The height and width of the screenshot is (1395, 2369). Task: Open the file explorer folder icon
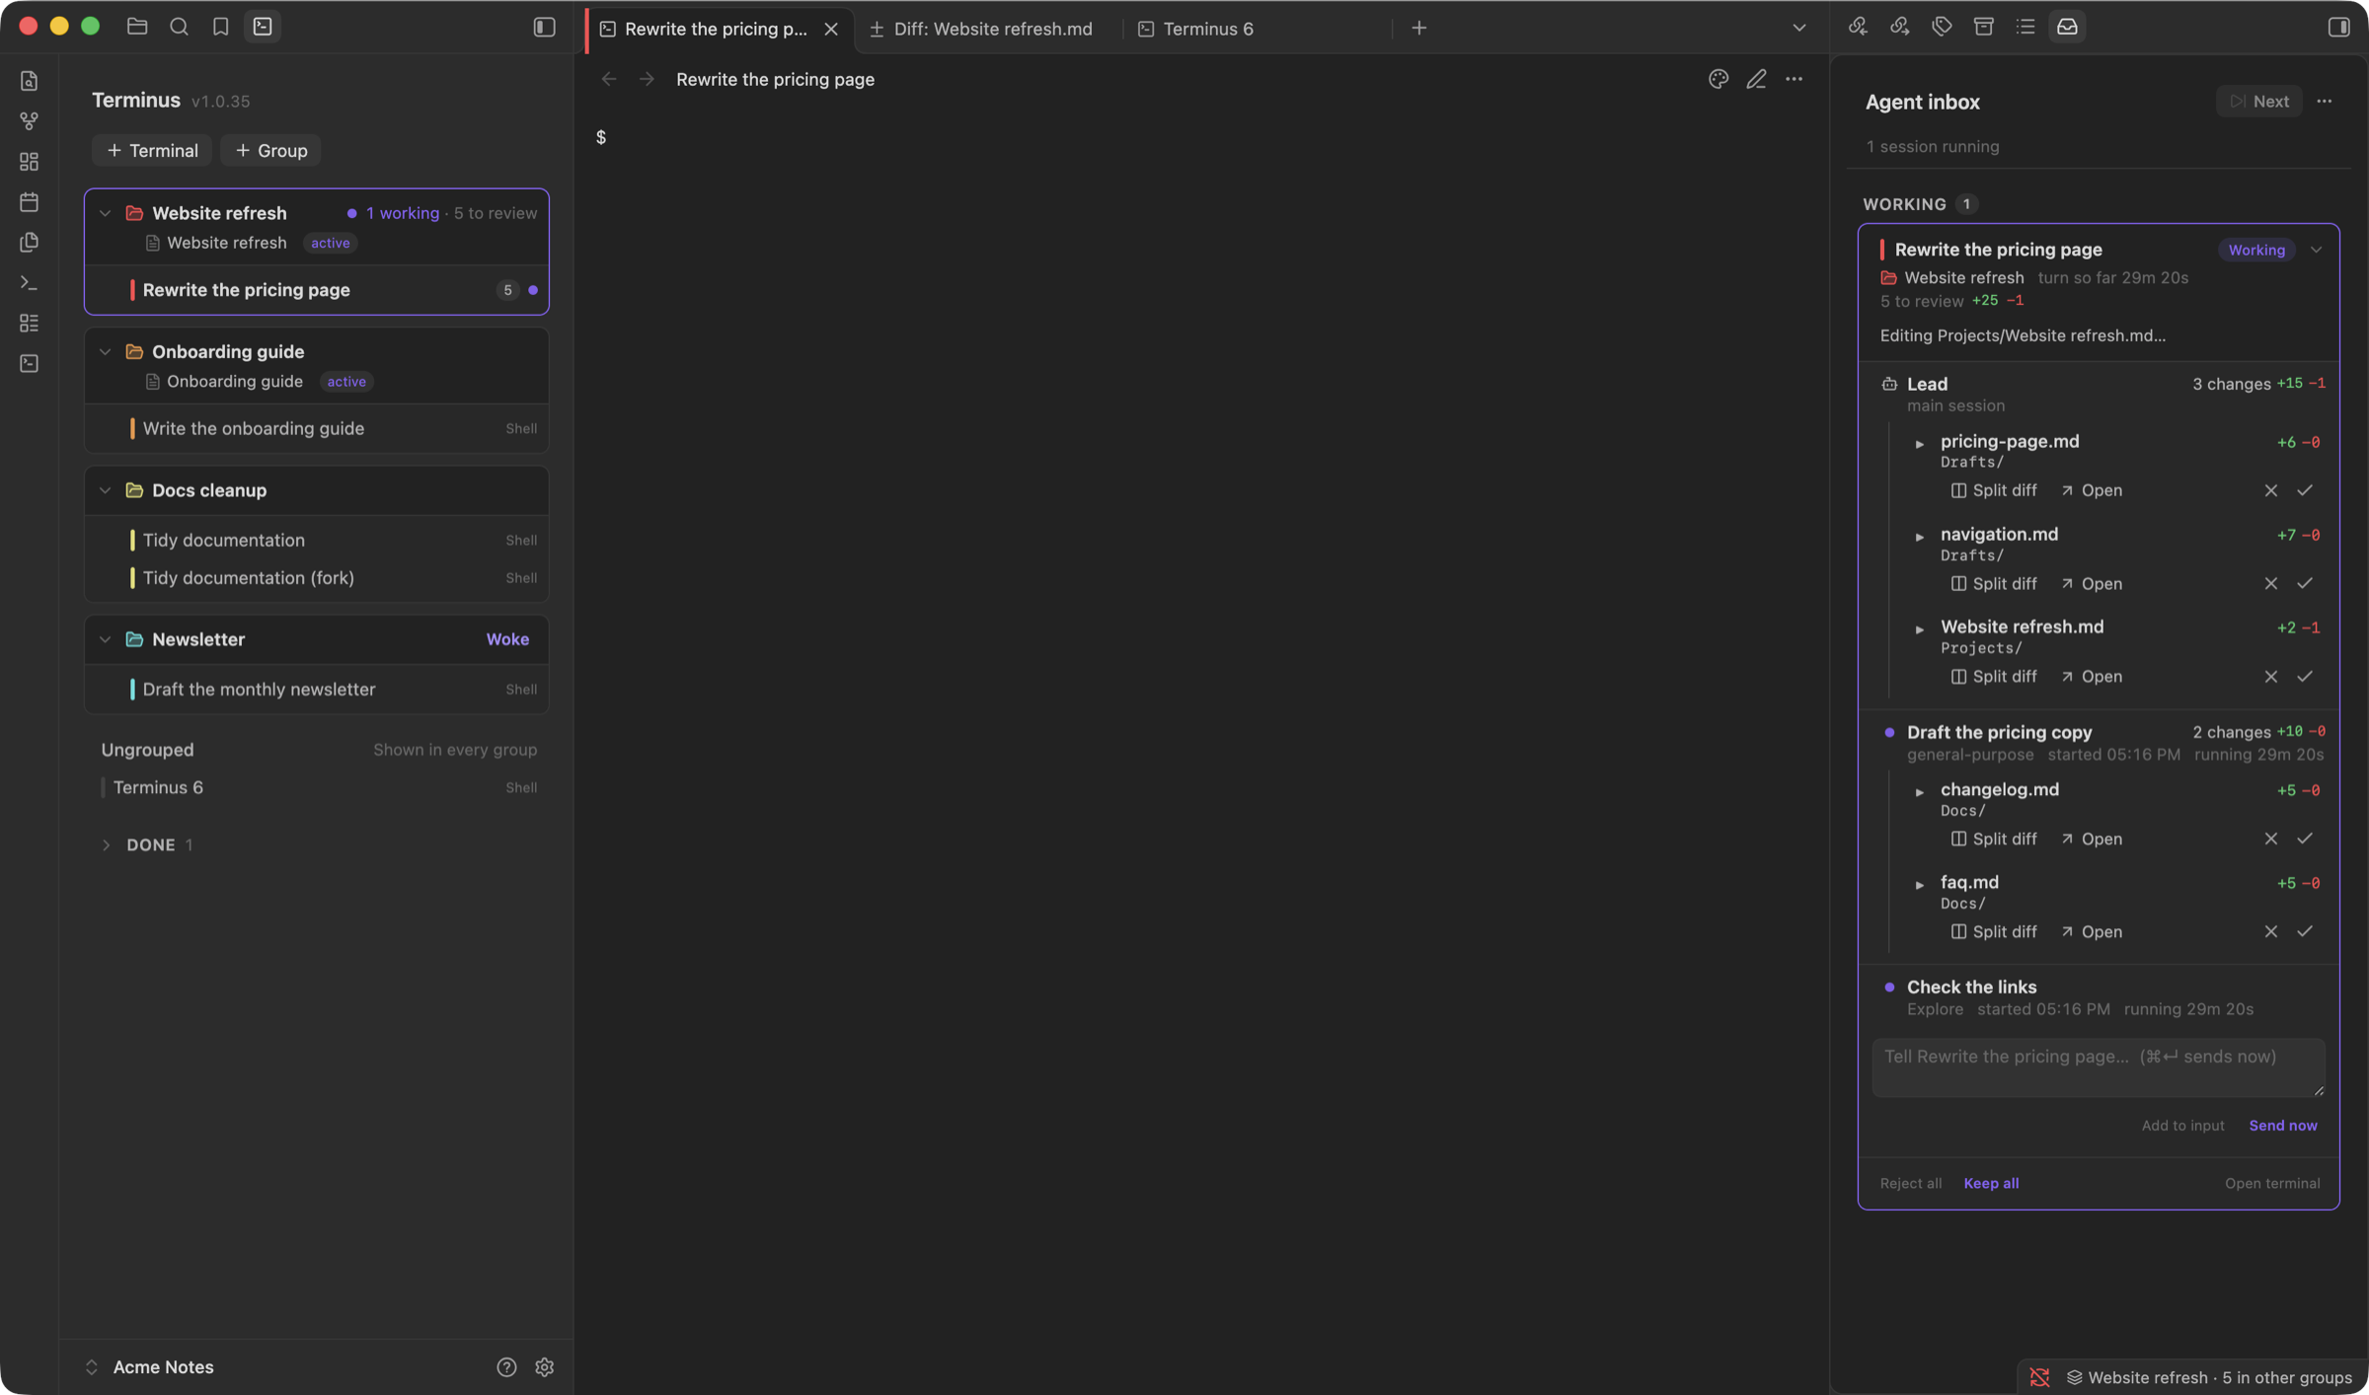[x=137, y=27]
